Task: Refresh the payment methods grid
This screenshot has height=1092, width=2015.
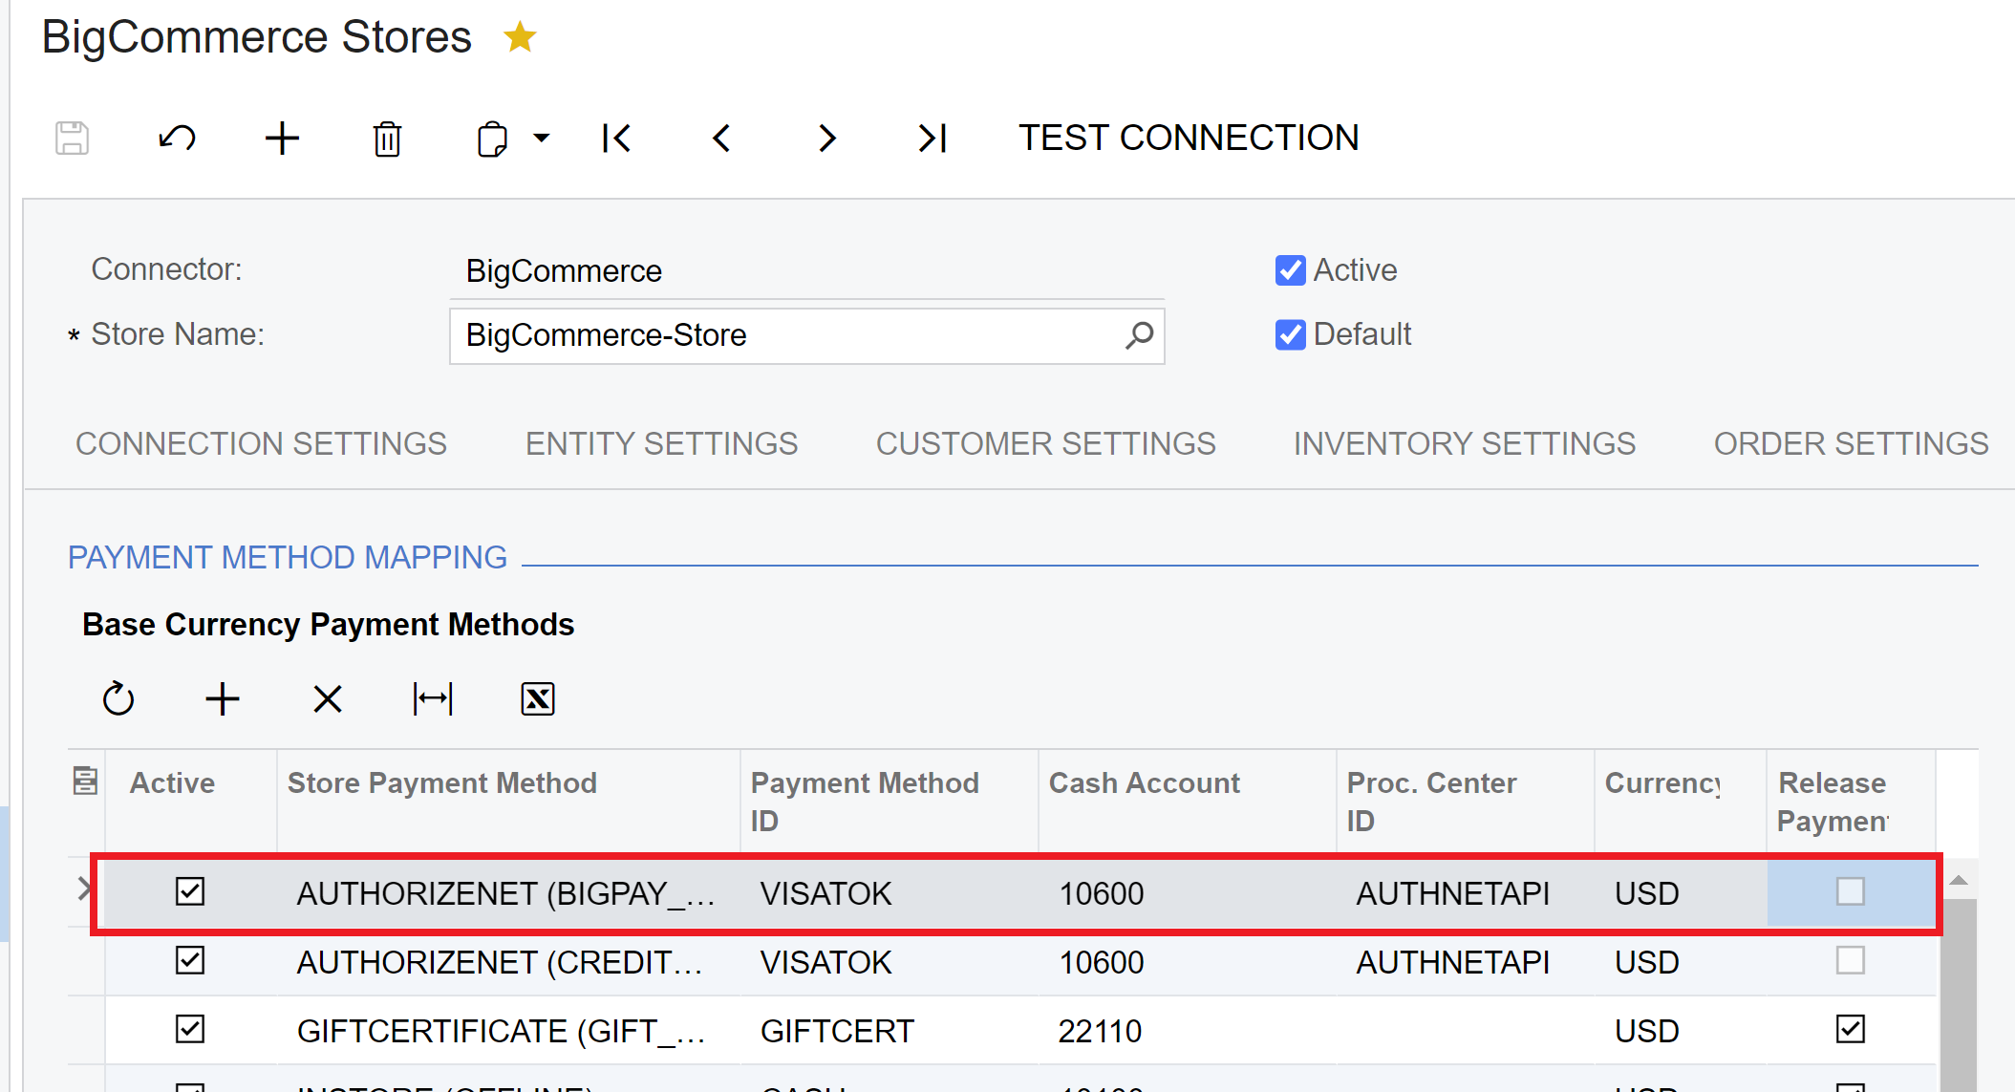Action: 118,699
